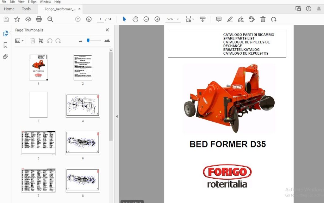Open the Window menu

point(46,2)
